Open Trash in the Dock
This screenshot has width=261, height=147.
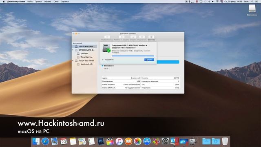(x=225, y=141)
